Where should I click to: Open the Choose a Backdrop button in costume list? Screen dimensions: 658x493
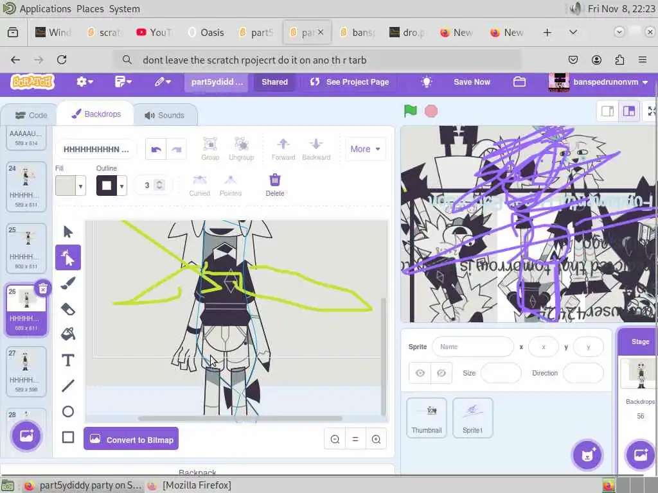26,436
